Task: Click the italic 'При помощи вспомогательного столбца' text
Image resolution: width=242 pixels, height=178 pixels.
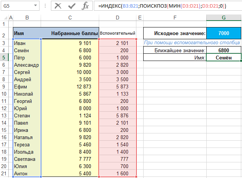Action: pos(192,43)
